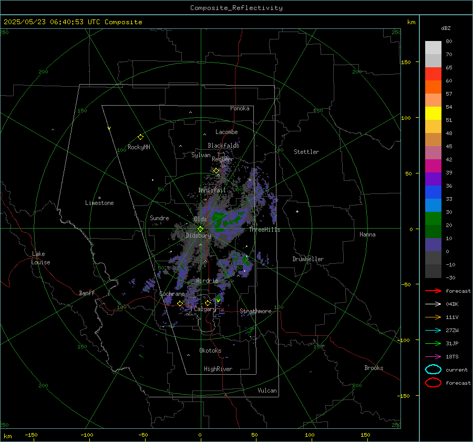Click the Vulcan city label

coord(267,390)
